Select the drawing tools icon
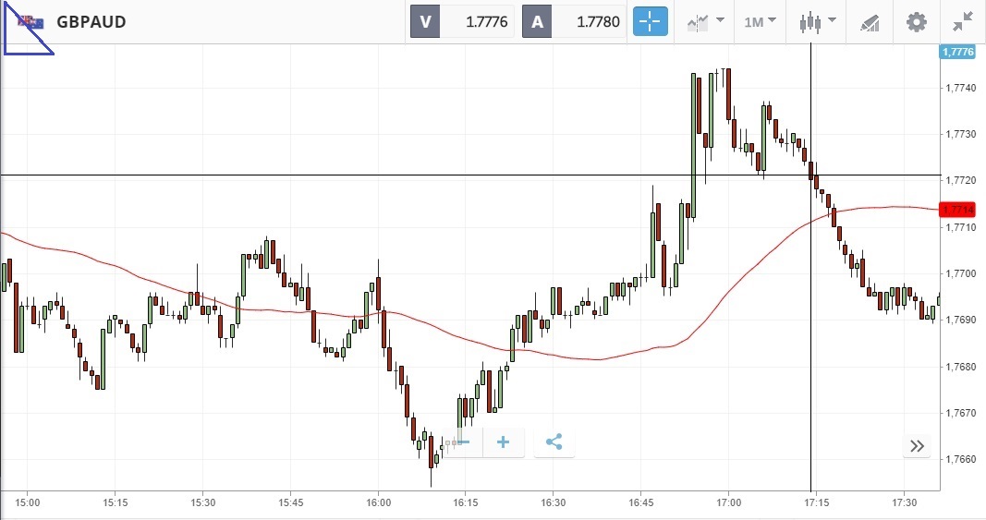This screenshot has height=520, width=986. (870, 21)
